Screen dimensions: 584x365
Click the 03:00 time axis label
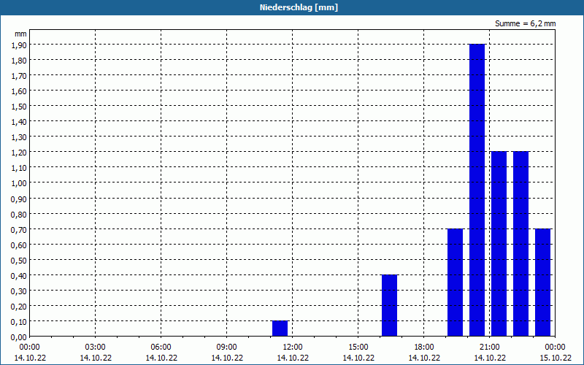click(96, 347)
